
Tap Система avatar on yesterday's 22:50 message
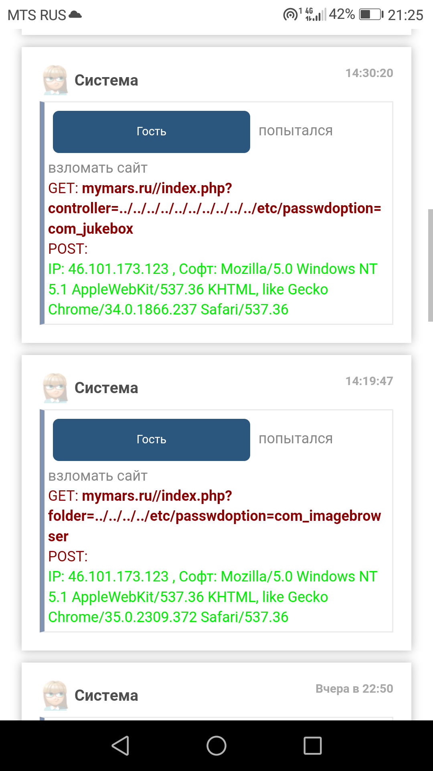click(55, 696)
